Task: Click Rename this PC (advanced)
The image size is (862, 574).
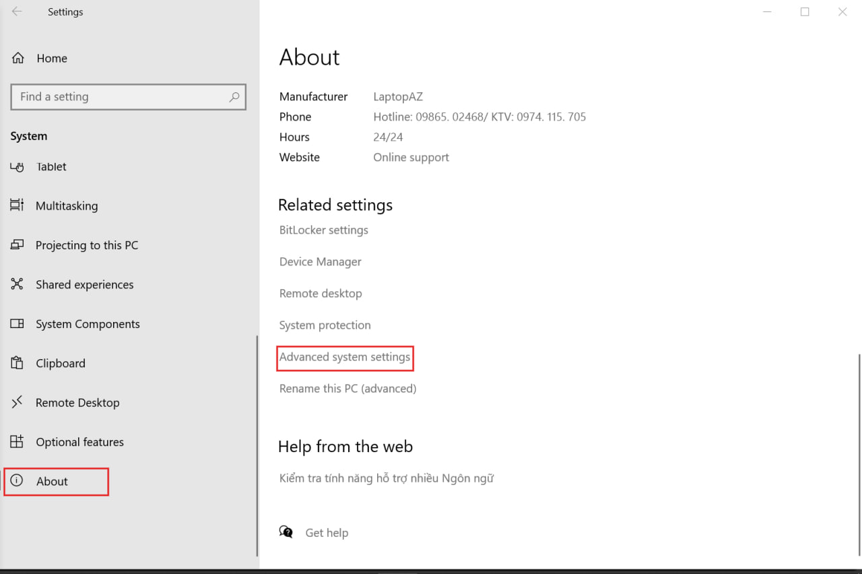Action: click(x=347, y=388)
